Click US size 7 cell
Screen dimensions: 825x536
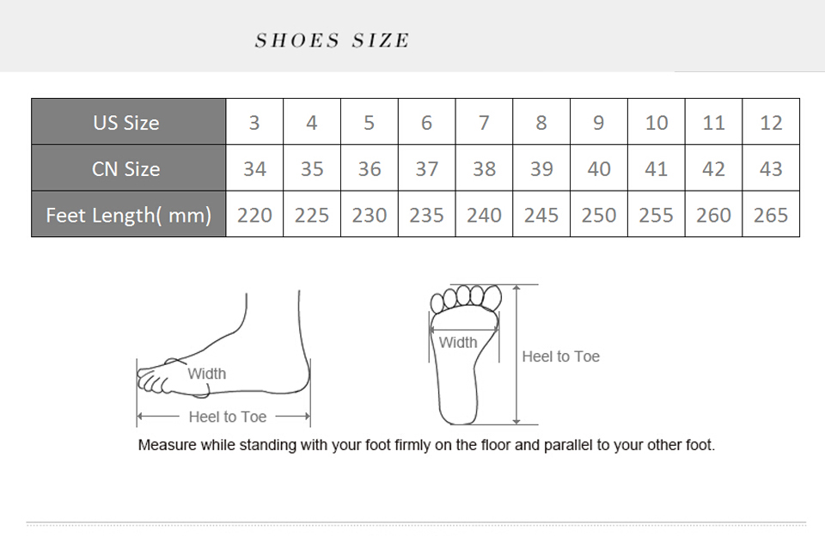(x=484, y=123)
